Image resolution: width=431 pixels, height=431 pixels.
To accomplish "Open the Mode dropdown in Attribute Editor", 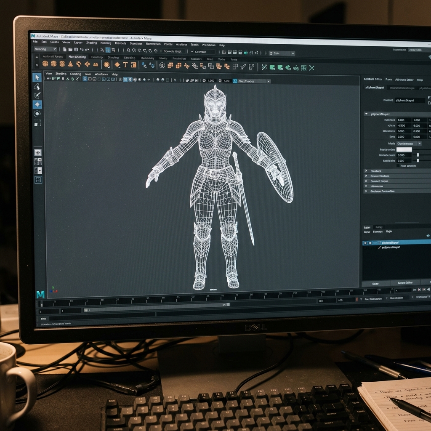I will pos(409,144).
